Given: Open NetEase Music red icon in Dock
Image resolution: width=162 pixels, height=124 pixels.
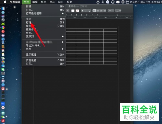Looking at the screenshot, I should point(3,121).
